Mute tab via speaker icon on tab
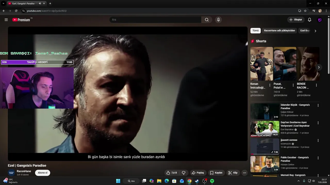 (x=40, y=4)
